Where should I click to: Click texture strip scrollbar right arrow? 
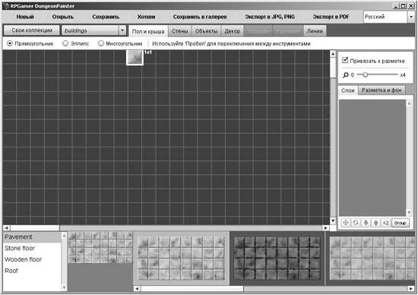point(411,289)
